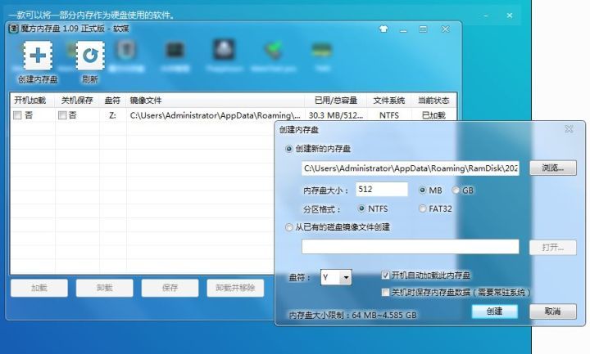Click the C:\Users\Administrator image path cell
Image resolution: width=590 pixels, height=354 pixels.
[x=216, y=115]
